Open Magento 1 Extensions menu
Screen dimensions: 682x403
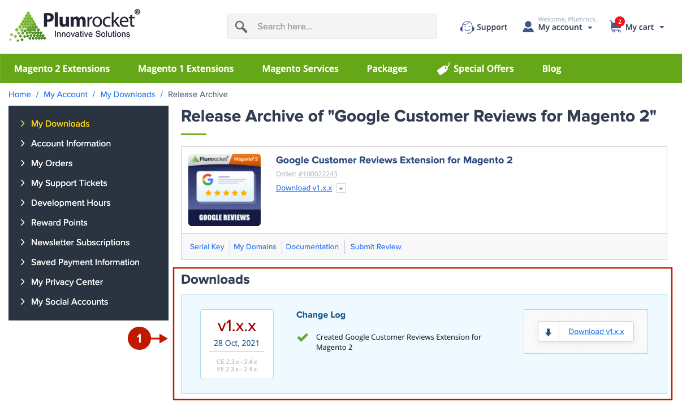[186, 68]
